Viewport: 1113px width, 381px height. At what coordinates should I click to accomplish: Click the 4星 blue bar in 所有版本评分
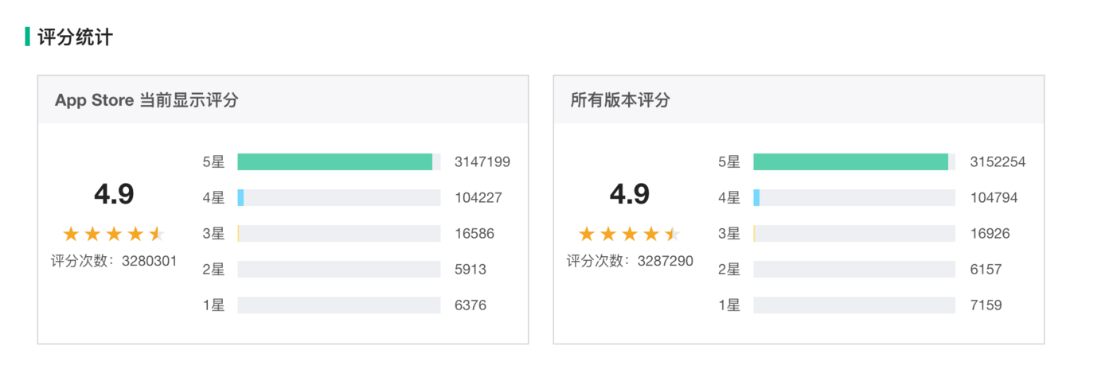coord(756,198)
